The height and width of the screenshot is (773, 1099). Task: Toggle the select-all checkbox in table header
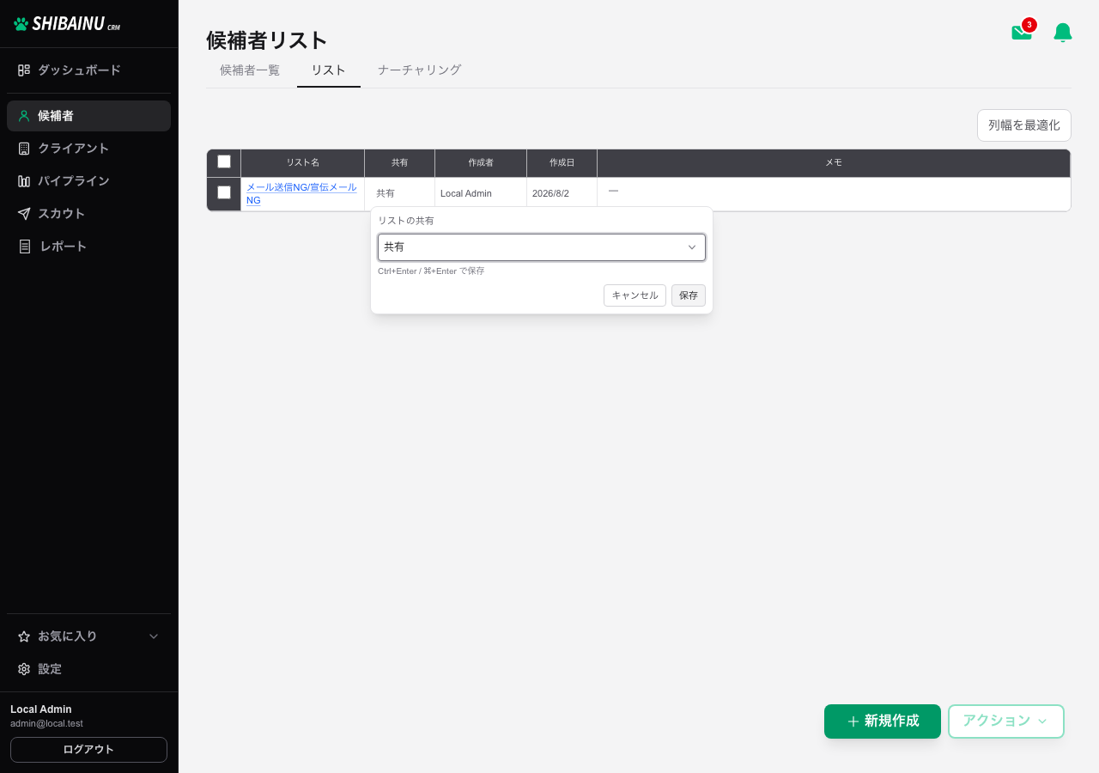coord(224,161)
